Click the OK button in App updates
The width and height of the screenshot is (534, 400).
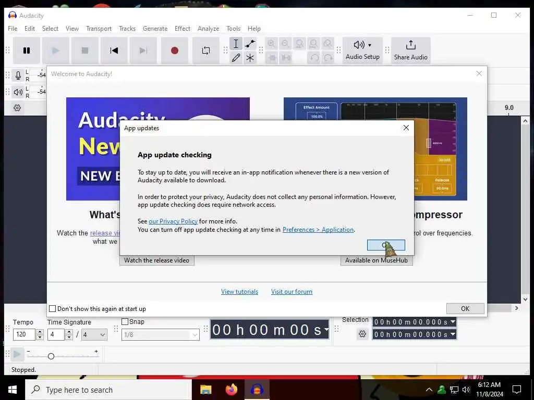pos(386,245)
